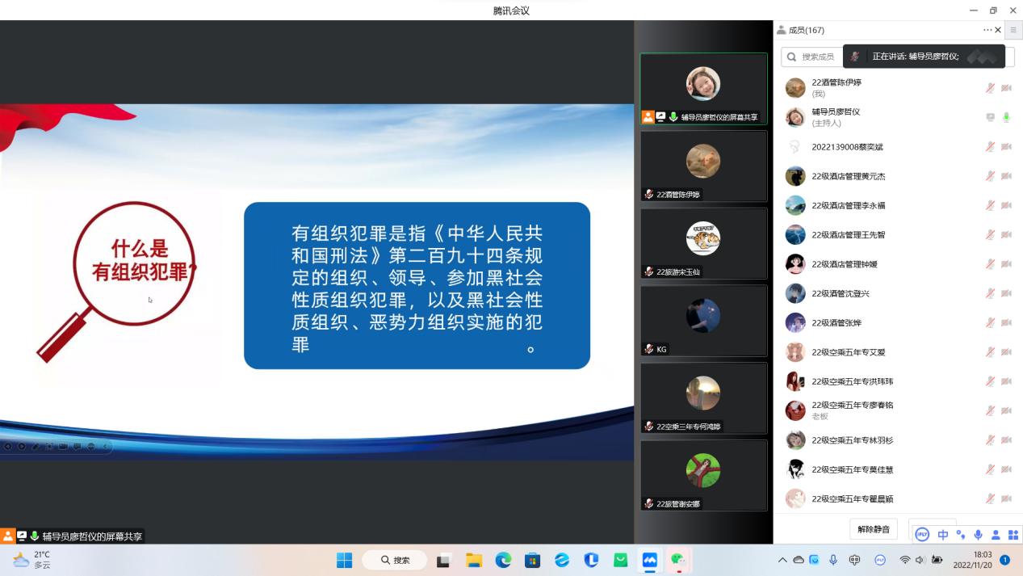
Task: Click the iFLY toolbar voice input microphone
Action: (978, 535)
